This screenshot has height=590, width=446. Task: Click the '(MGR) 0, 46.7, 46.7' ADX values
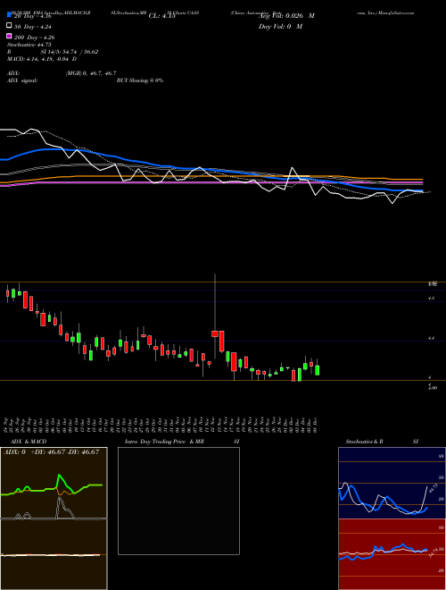[x=91, y=73]
